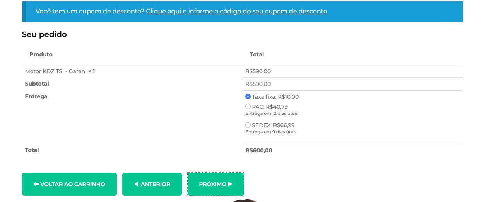Return to the step with Anterior button
The image size is (494, 202).
tap(152, 184)
